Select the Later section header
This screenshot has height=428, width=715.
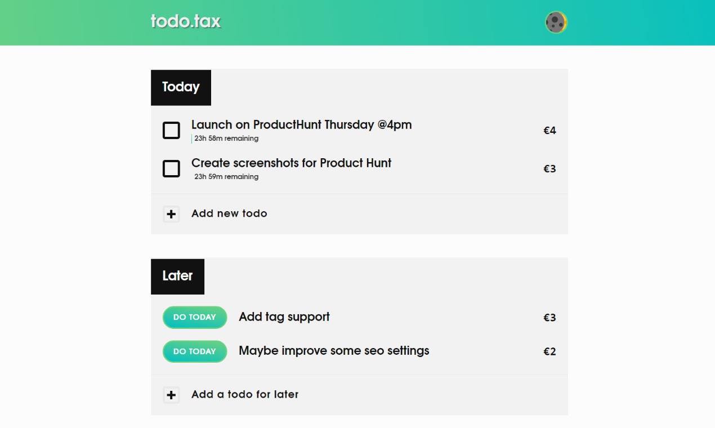coord(177,276)
